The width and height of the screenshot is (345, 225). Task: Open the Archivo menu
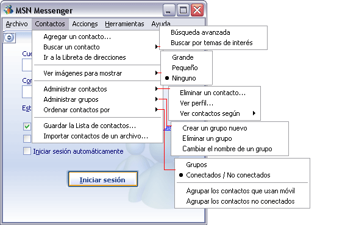(x=16, y=24)
